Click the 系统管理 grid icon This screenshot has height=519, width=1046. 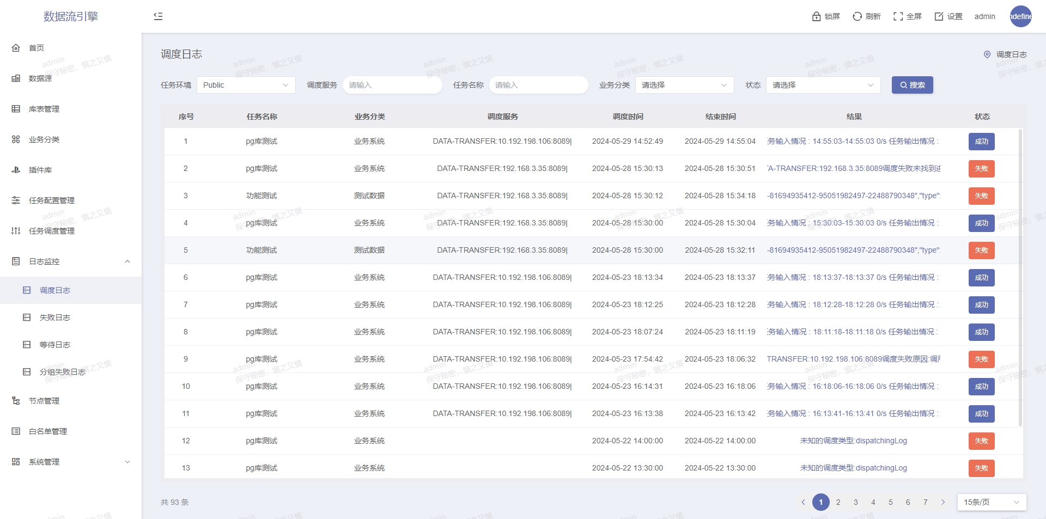(16, 462)
